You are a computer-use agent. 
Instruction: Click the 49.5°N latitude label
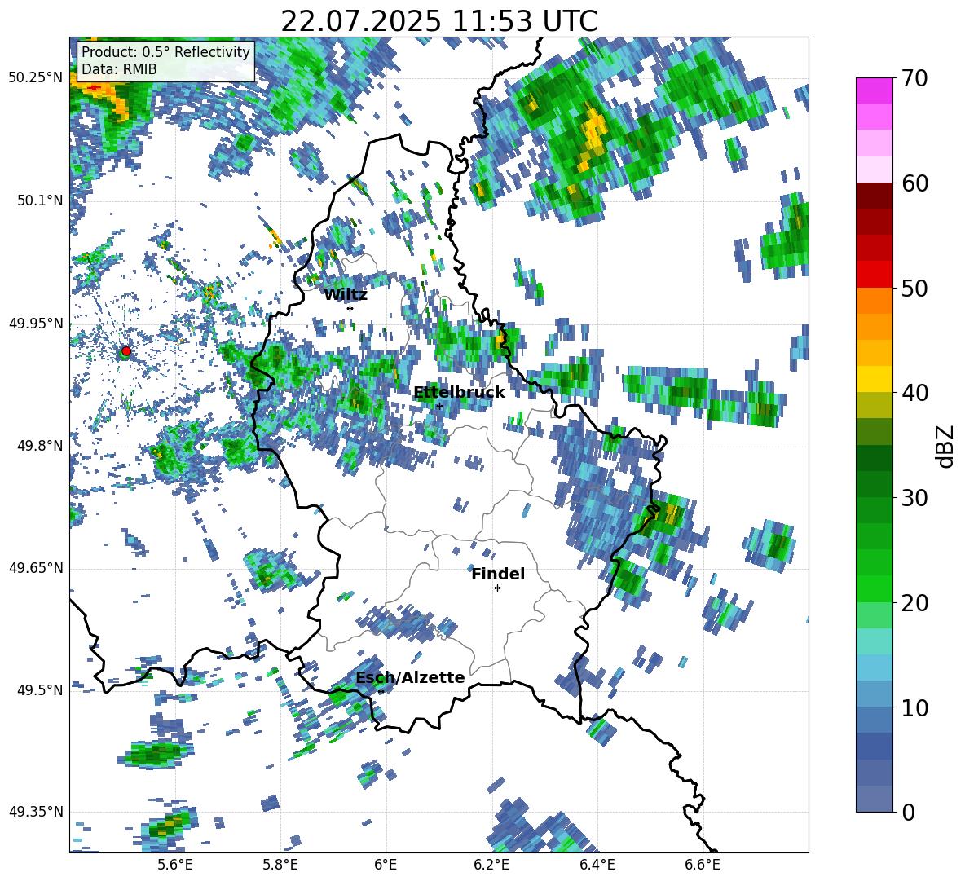pyautogui.click(x=40, y=689)
